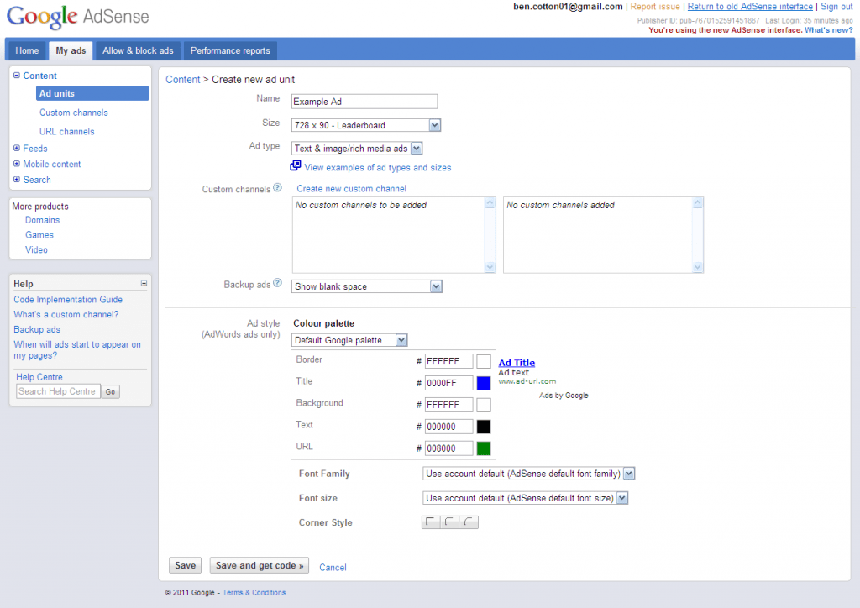Expand the Mobile content section
The image size is (860, 608).
(18, 164)
